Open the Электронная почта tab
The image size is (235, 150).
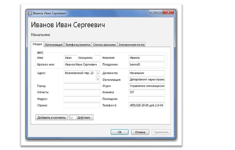[x=131, y=44]
